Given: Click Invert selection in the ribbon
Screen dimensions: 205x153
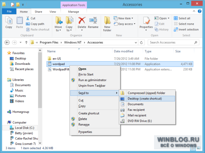Looking at the screenshot, I should [x=186, y=30].
